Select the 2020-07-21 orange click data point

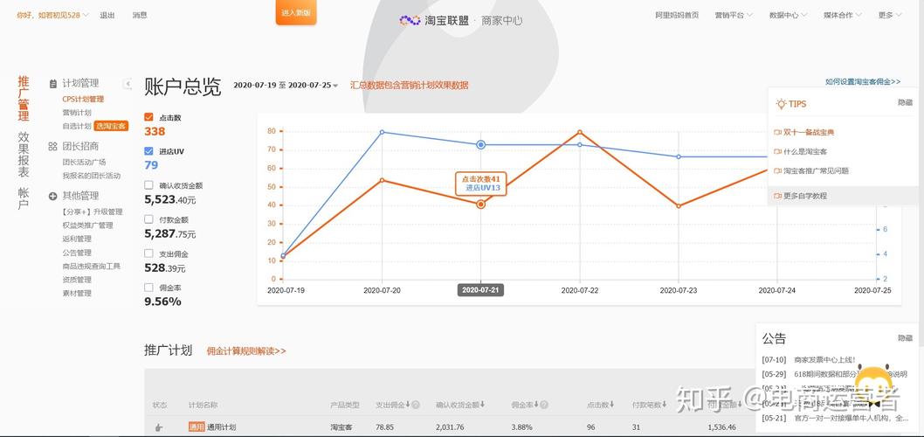(x=481, y=204)
